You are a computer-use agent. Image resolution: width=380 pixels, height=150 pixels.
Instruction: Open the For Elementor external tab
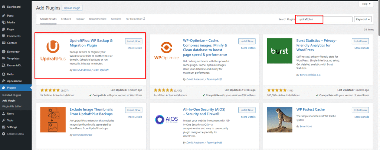(x=135, y=19)
